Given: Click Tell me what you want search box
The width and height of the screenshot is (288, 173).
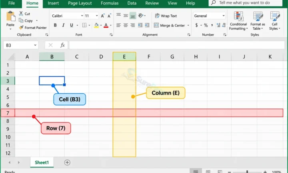Looking at the screenshot, I should pos(245,3).
